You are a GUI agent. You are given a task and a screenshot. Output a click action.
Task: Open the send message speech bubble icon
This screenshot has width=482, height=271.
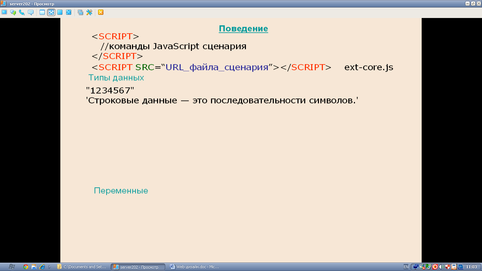(31, 12)
